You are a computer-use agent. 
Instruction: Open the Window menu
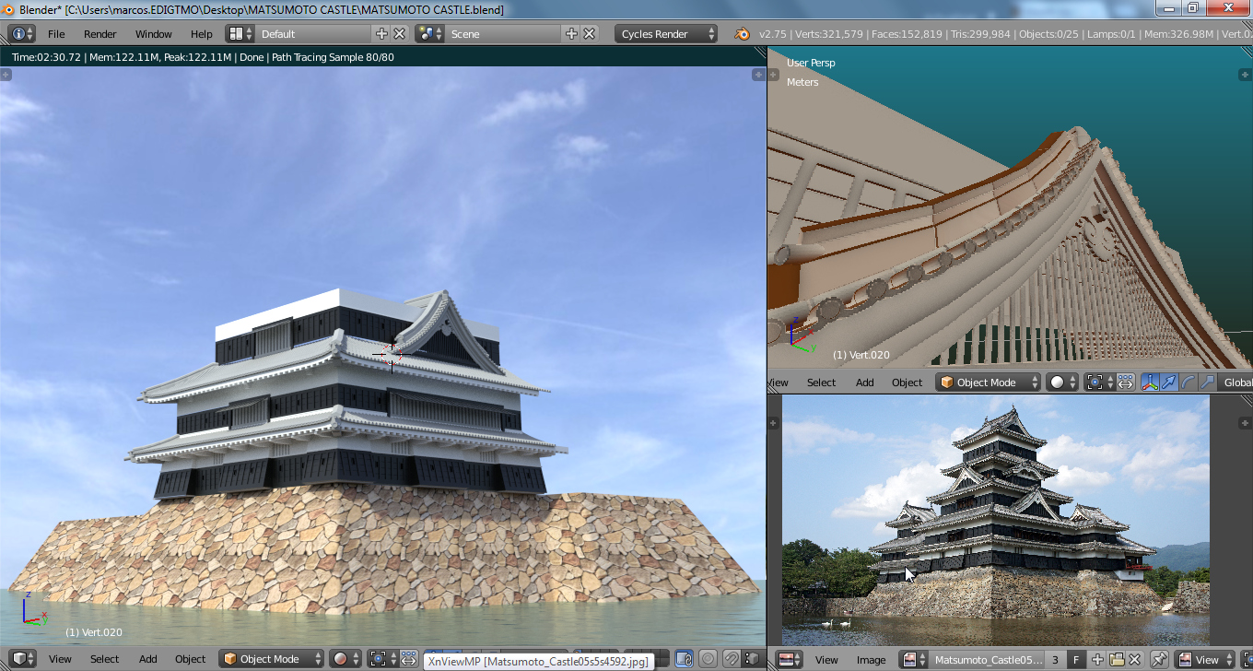tap(154, 34)
